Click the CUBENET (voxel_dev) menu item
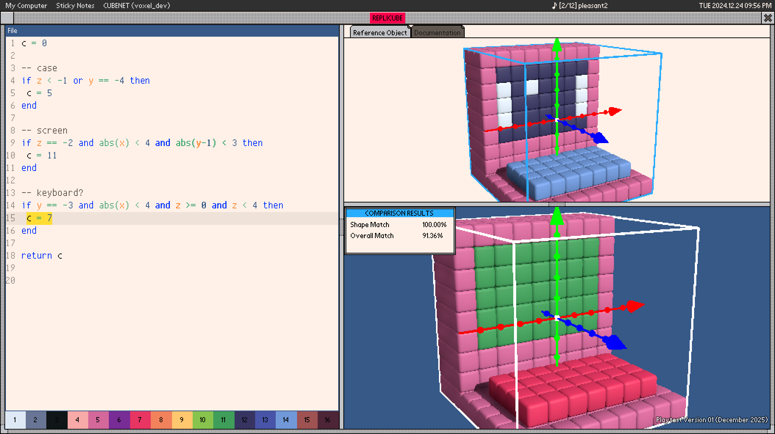This screenshot has height=434, width=775. pos(136,6)
